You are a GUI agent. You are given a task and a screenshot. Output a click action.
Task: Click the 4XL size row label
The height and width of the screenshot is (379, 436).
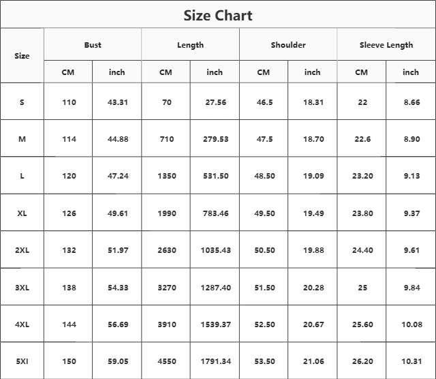(x=22, y=324)
